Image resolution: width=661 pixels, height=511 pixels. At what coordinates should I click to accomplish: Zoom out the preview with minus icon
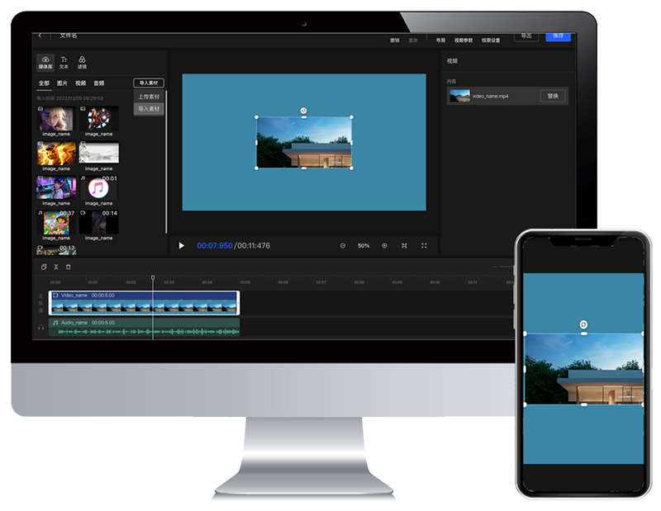click(x=343, y=246)
